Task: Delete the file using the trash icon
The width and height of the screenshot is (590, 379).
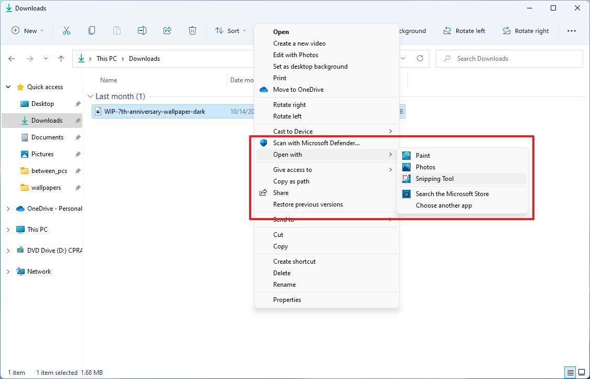Action: coord(192,30)
